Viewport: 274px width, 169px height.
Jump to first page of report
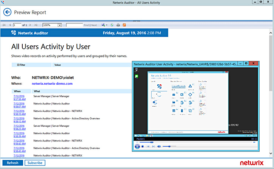[4, 25]
